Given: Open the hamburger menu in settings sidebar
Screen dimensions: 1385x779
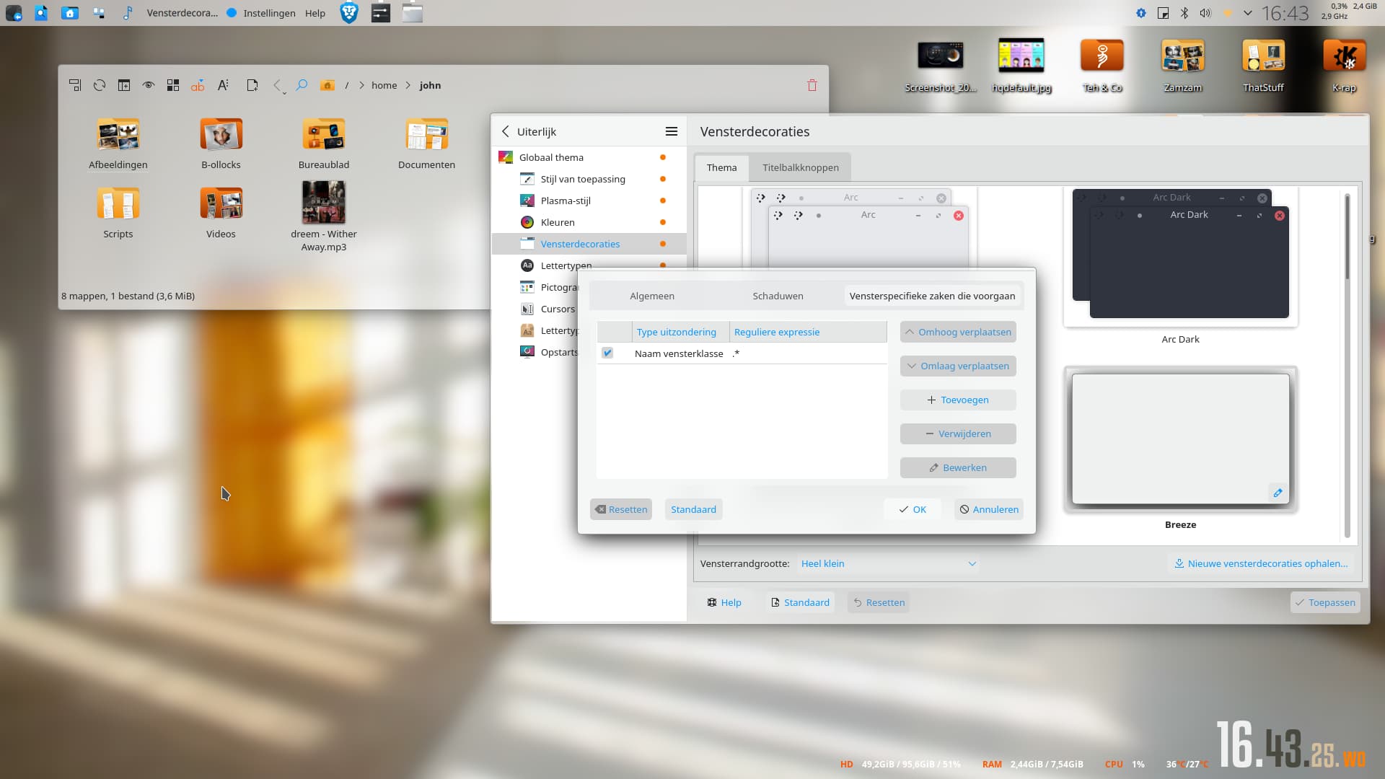Looking at the screenshot, I should (x=671, y=131).
